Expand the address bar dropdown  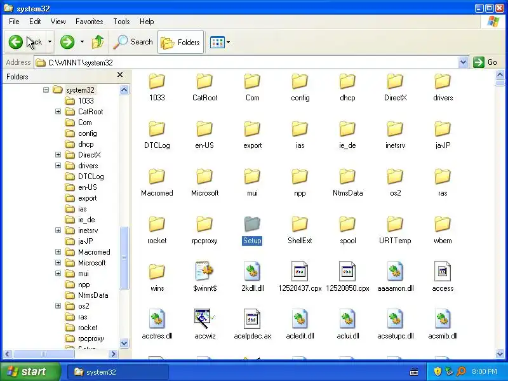click(x=464, y=62)
